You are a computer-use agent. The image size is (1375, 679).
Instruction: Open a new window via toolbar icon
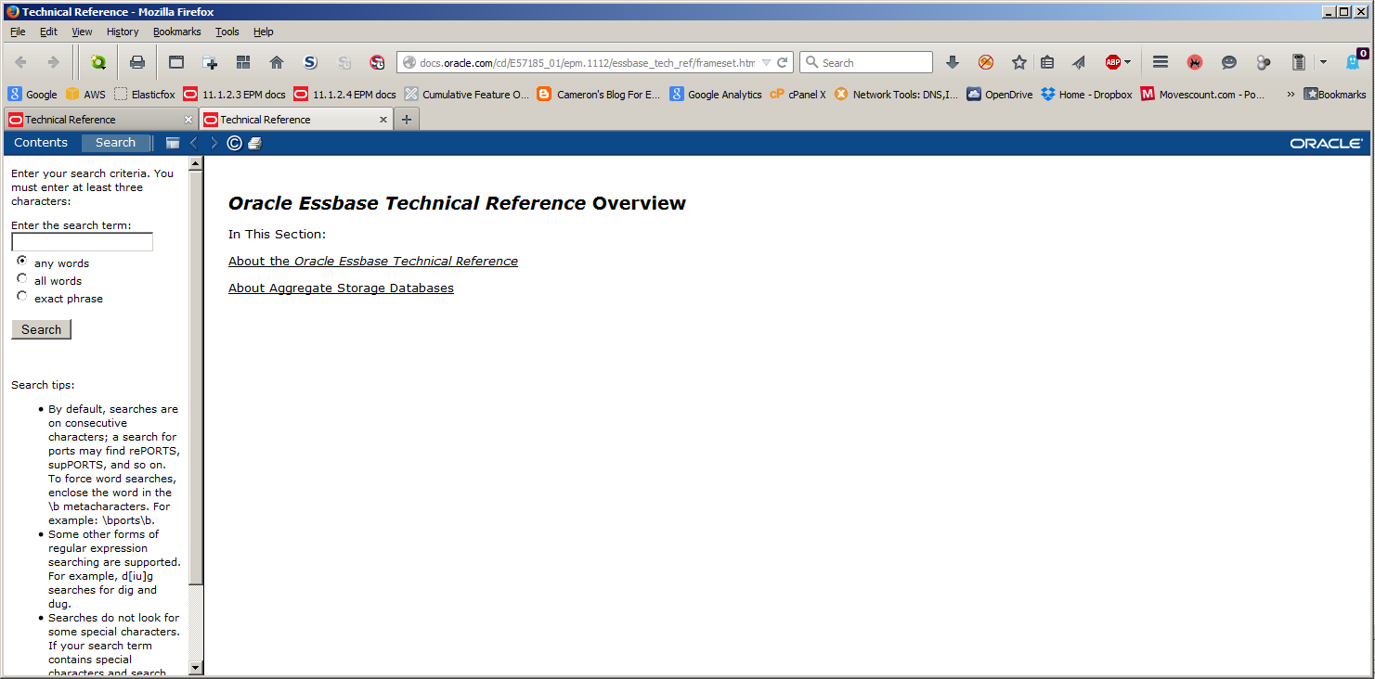pyautogui.click(x=176, y=62)
